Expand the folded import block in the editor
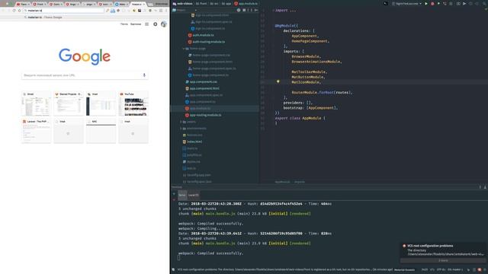This screenshot has height=274, width=488. (x=273, y=10)
